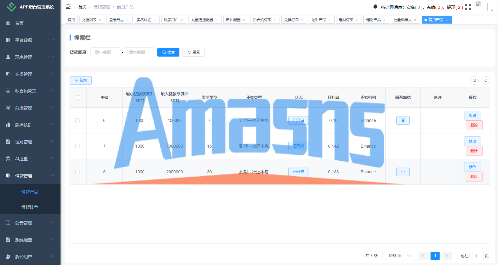This screenshot has height=265, width=498.
Task: Open the 10条/页 page size dropdown
Action: [x=397, y=256]
